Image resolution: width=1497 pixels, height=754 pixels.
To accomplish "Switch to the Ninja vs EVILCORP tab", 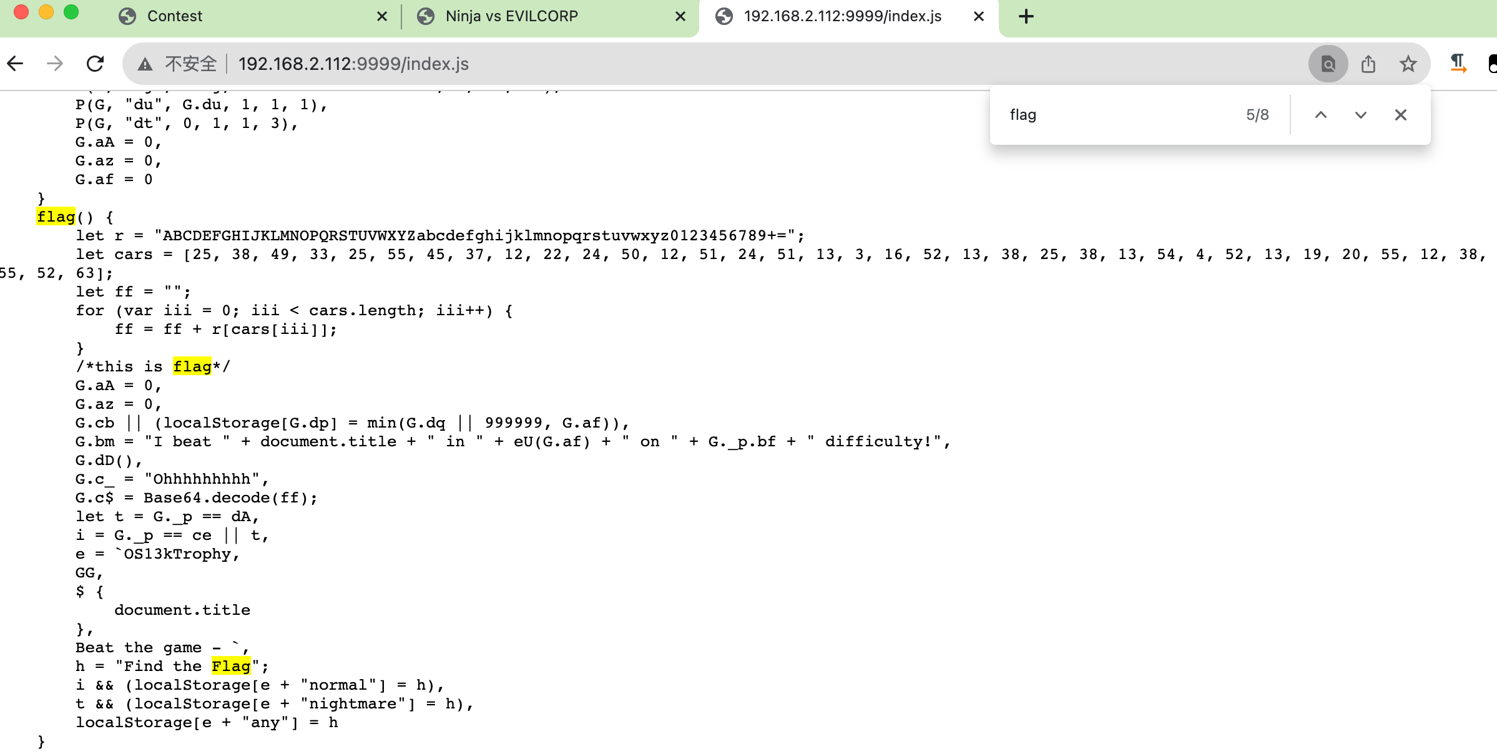I will click(551, 16).
